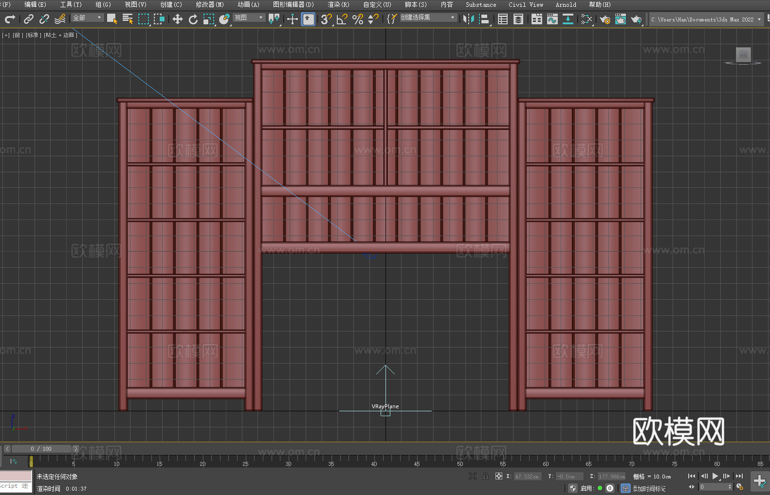Toggle Window/Crossing selection mode
This screenshot has height=495, width=770.
[x=159, y=19]
